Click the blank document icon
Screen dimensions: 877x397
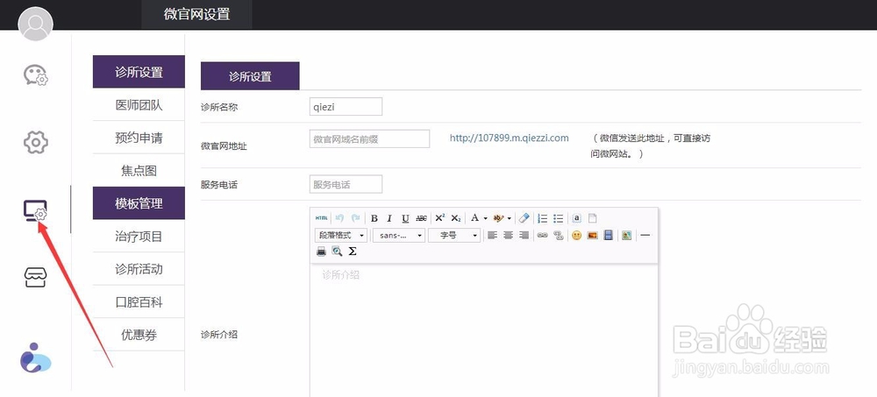point(592,218)
